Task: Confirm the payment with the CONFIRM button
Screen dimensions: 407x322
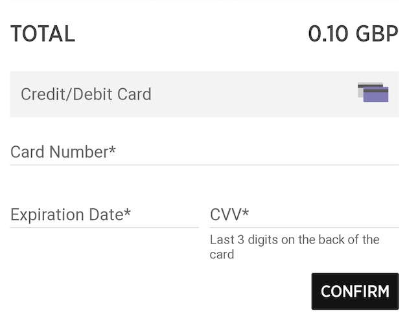Action: [355, 291]
